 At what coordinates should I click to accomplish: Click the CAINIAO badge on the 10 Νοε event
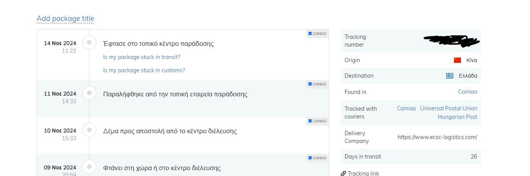[x=317, y=121]
